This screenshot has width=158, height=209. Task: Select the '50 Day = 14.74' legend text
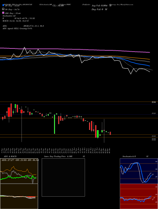point(12,9)
